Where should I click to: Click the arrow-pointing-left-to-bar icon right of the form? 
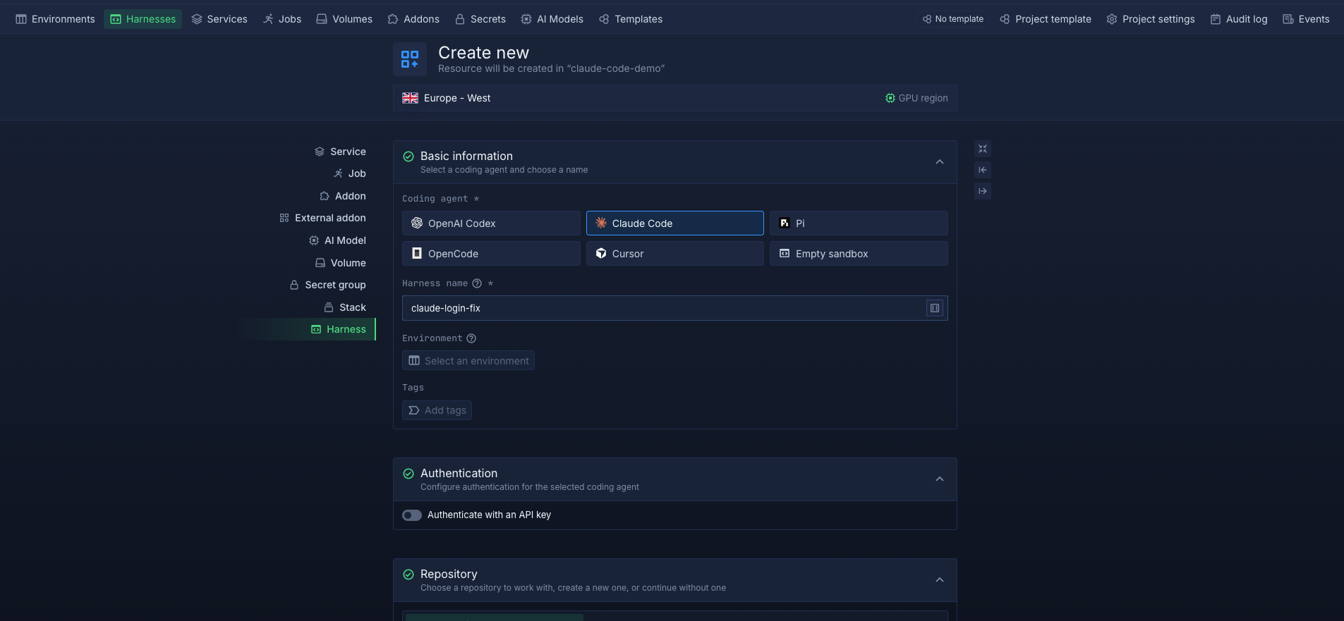coord(983,170)
